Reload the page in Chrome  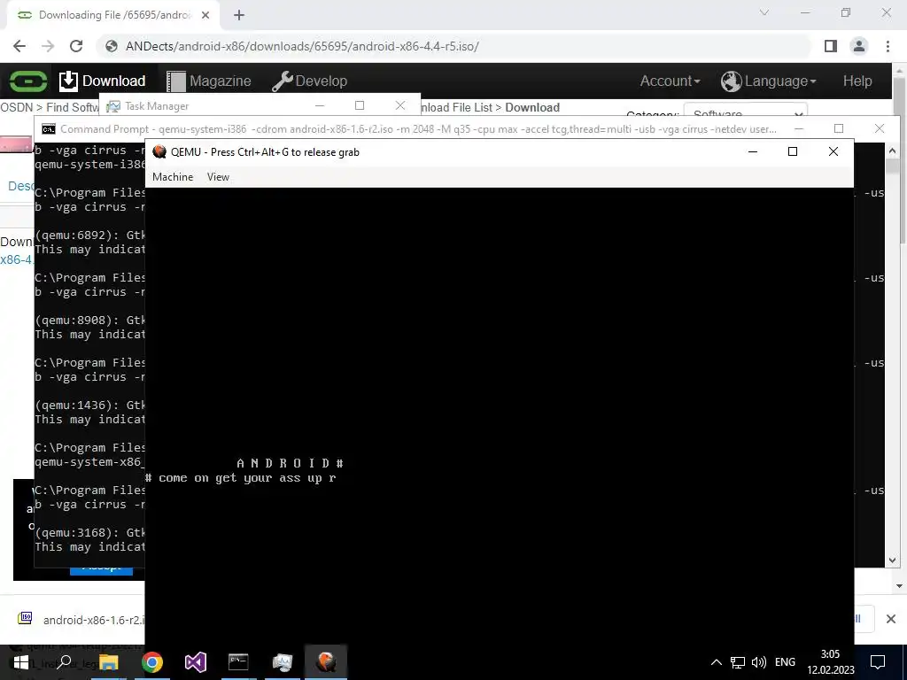point(76,46)
